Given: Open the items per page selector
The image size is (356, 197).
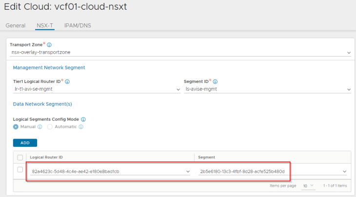Looking at the screenshot, I should 308,186.
